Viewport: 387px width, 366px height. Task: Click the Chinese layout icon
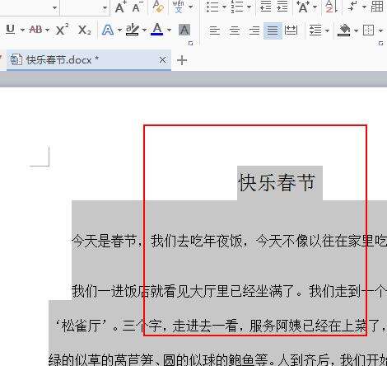tap(303, 7)
